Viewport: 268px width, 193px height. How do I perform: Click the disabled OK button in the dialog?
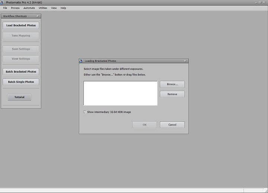144,125
